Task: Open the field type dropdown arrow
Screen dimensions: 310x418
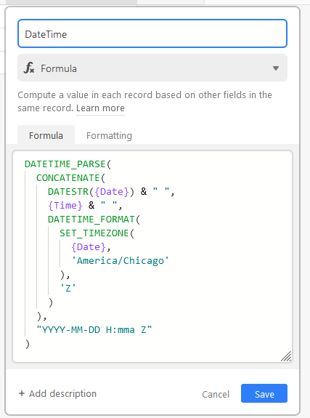Action: (x=276, y=68)
